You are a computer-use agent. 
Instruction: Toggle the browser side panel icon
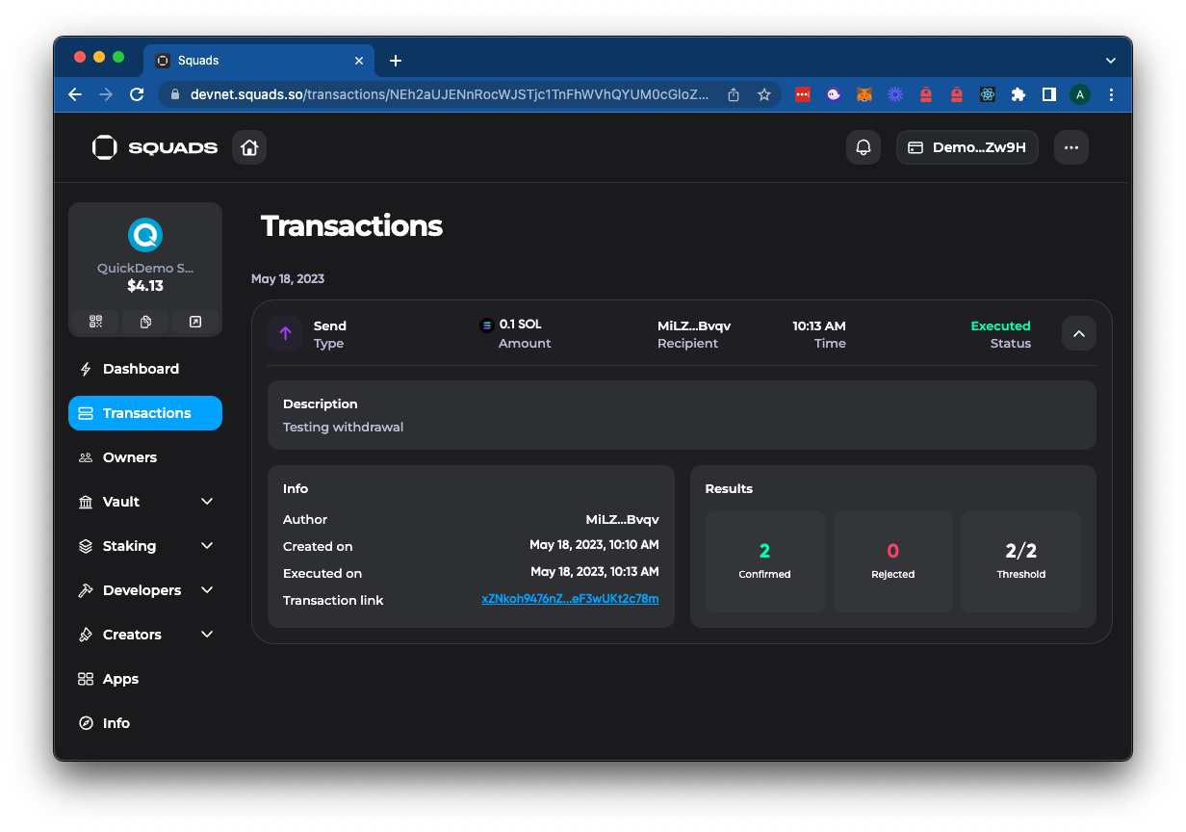(x=1049, y=94)
